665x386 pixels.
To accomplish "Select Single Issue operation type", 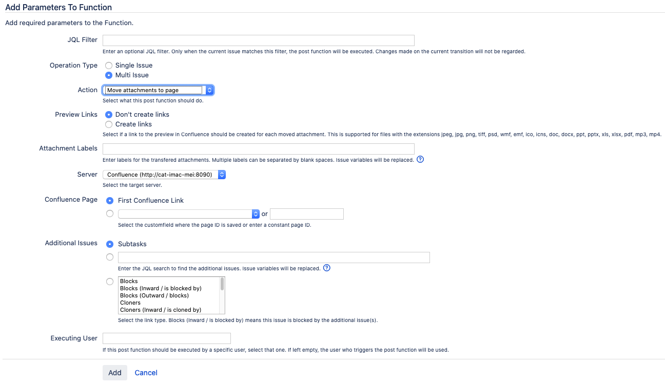I will [x=109, y=66].
